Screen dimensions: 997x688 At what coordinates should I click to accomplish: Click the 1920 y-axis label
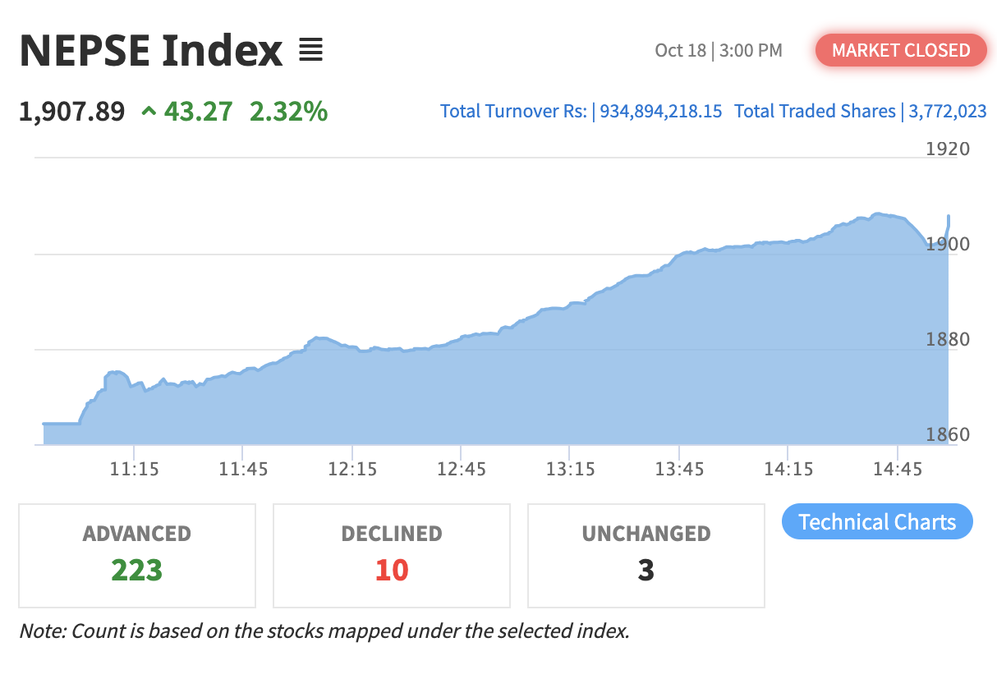click(947, 149)
